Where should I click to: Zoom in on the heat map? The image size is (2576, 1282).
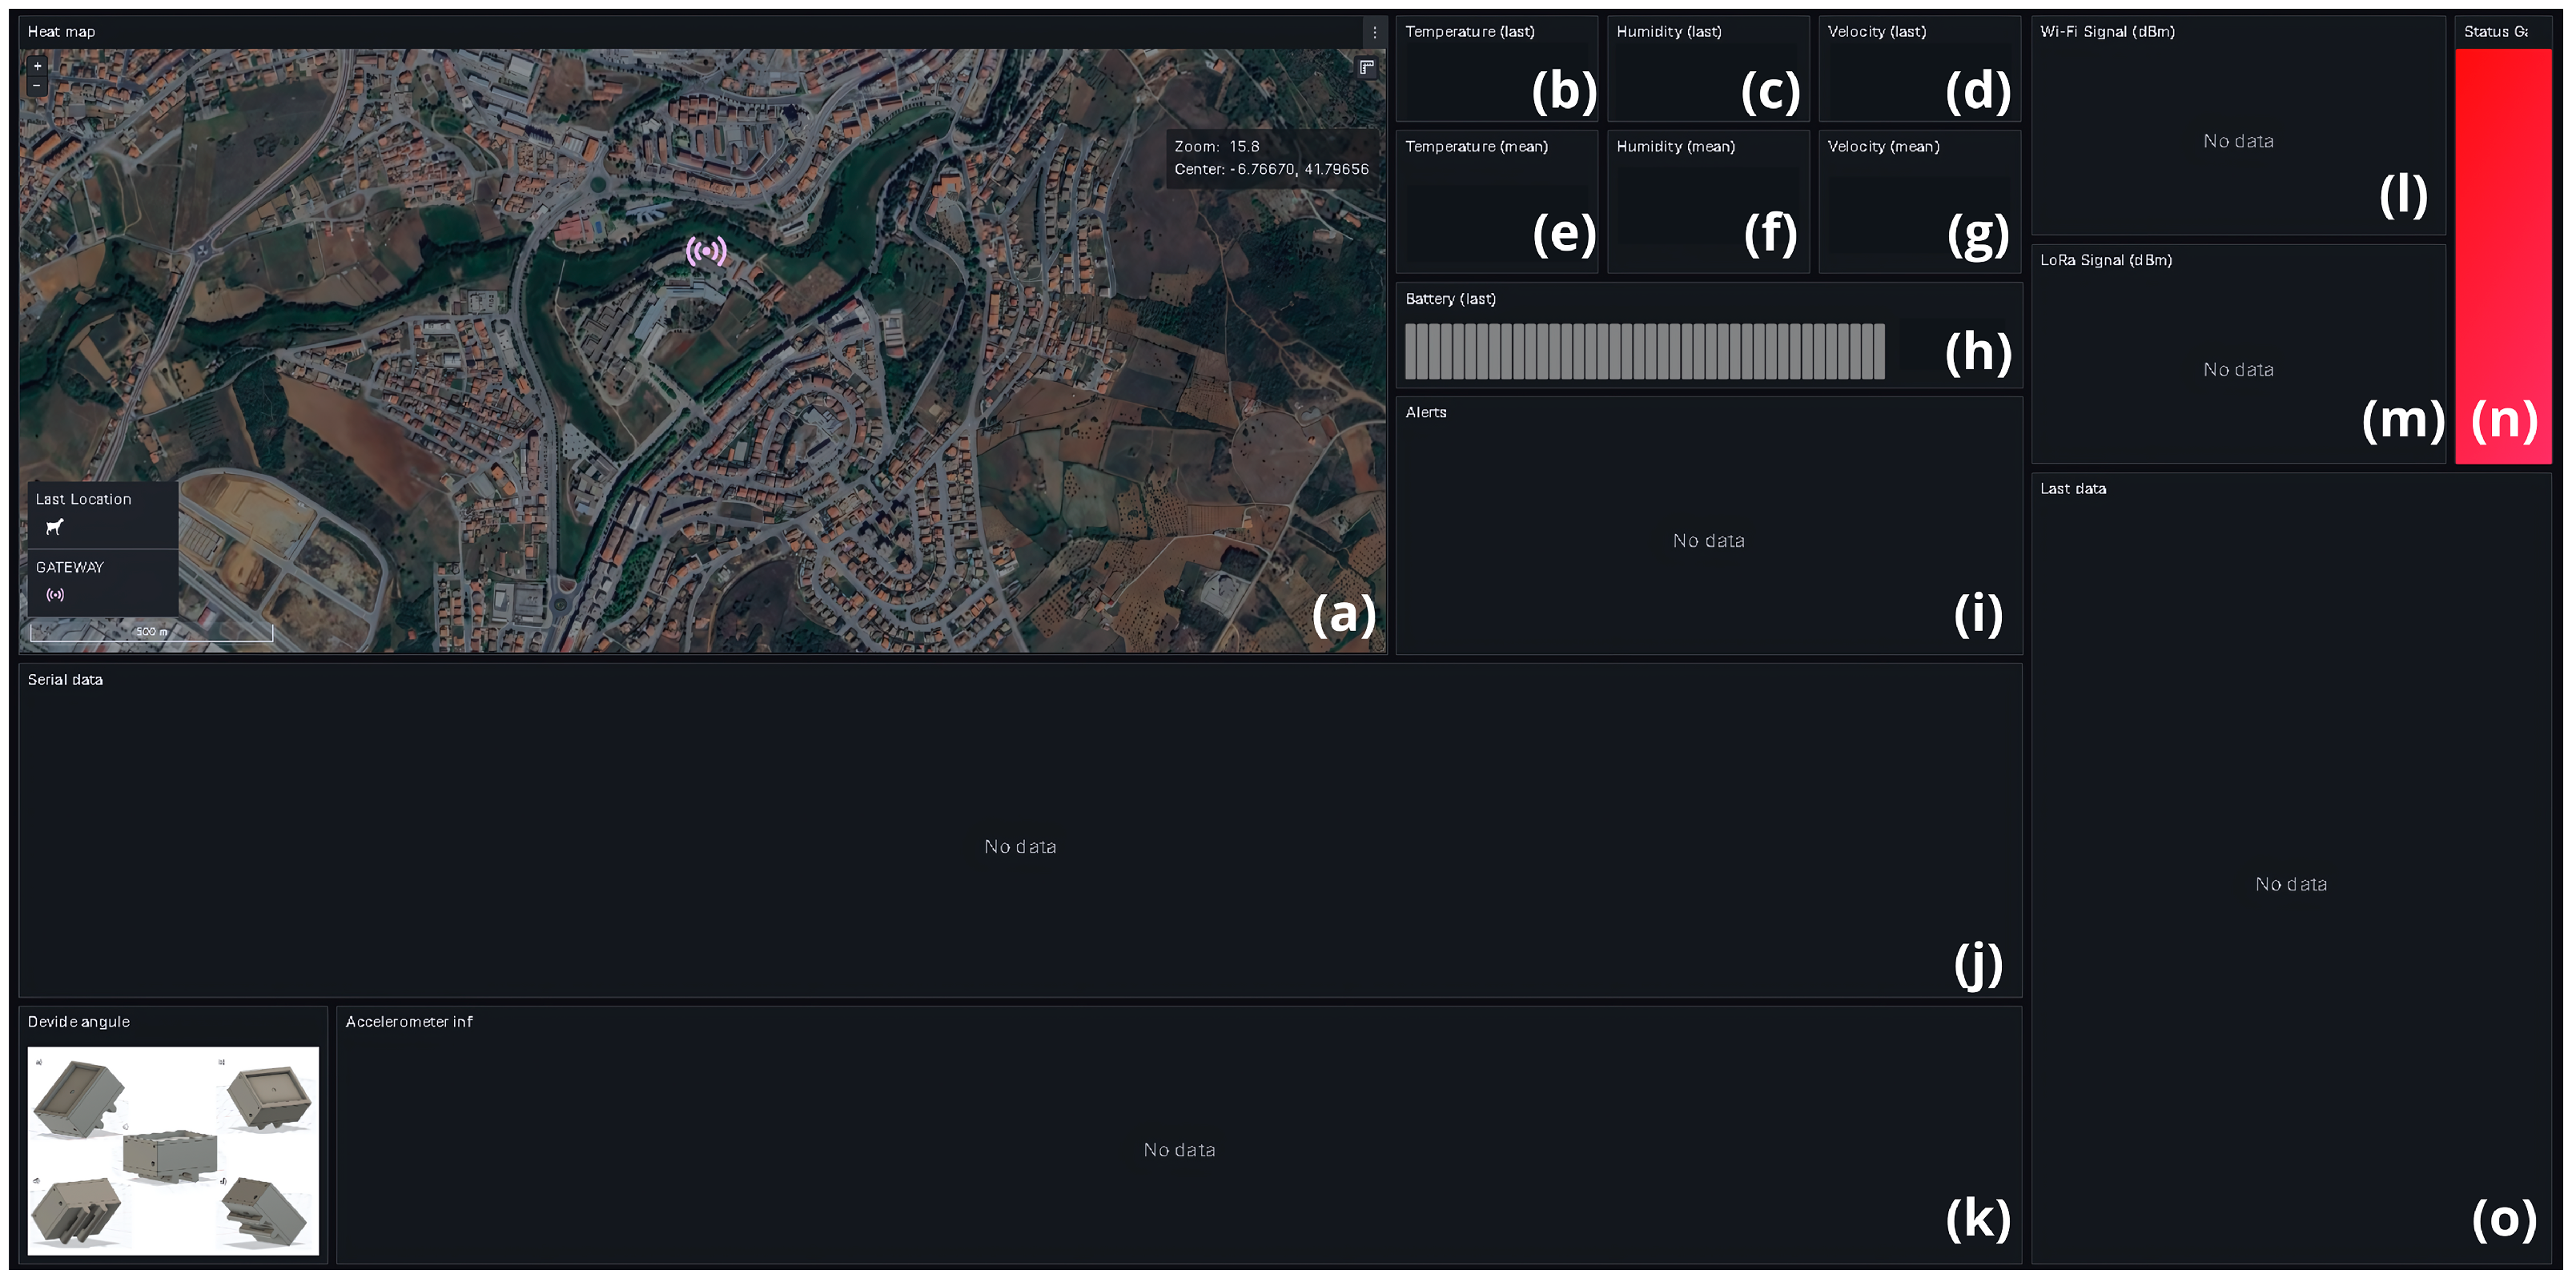click(x=37, y=66)
